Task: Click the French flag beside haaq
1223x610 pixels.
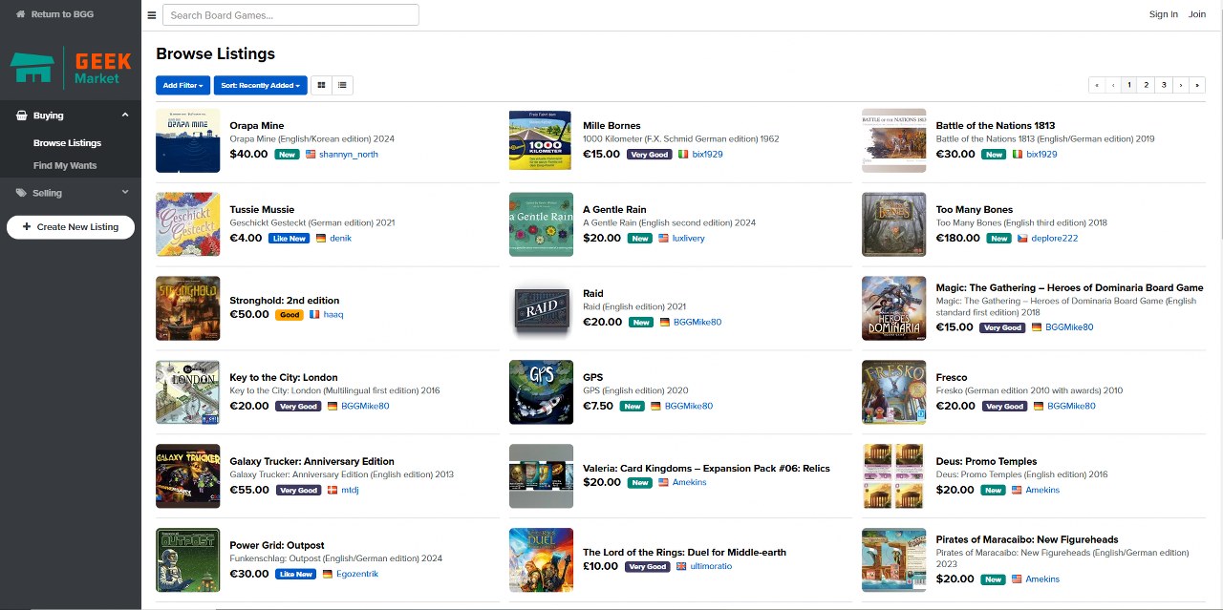Action: click(314, 314)
